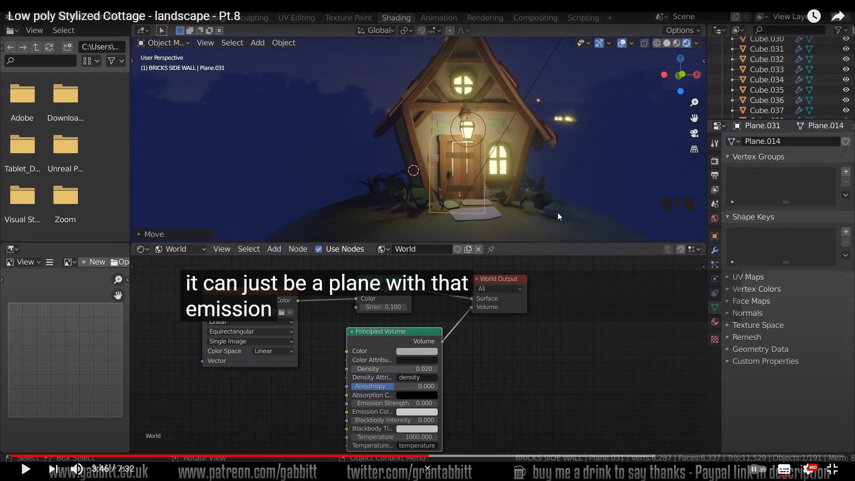Toggle visibility of Cube.036
The height and width of the screenshot is (481, 855).
[x=846, y=100]
